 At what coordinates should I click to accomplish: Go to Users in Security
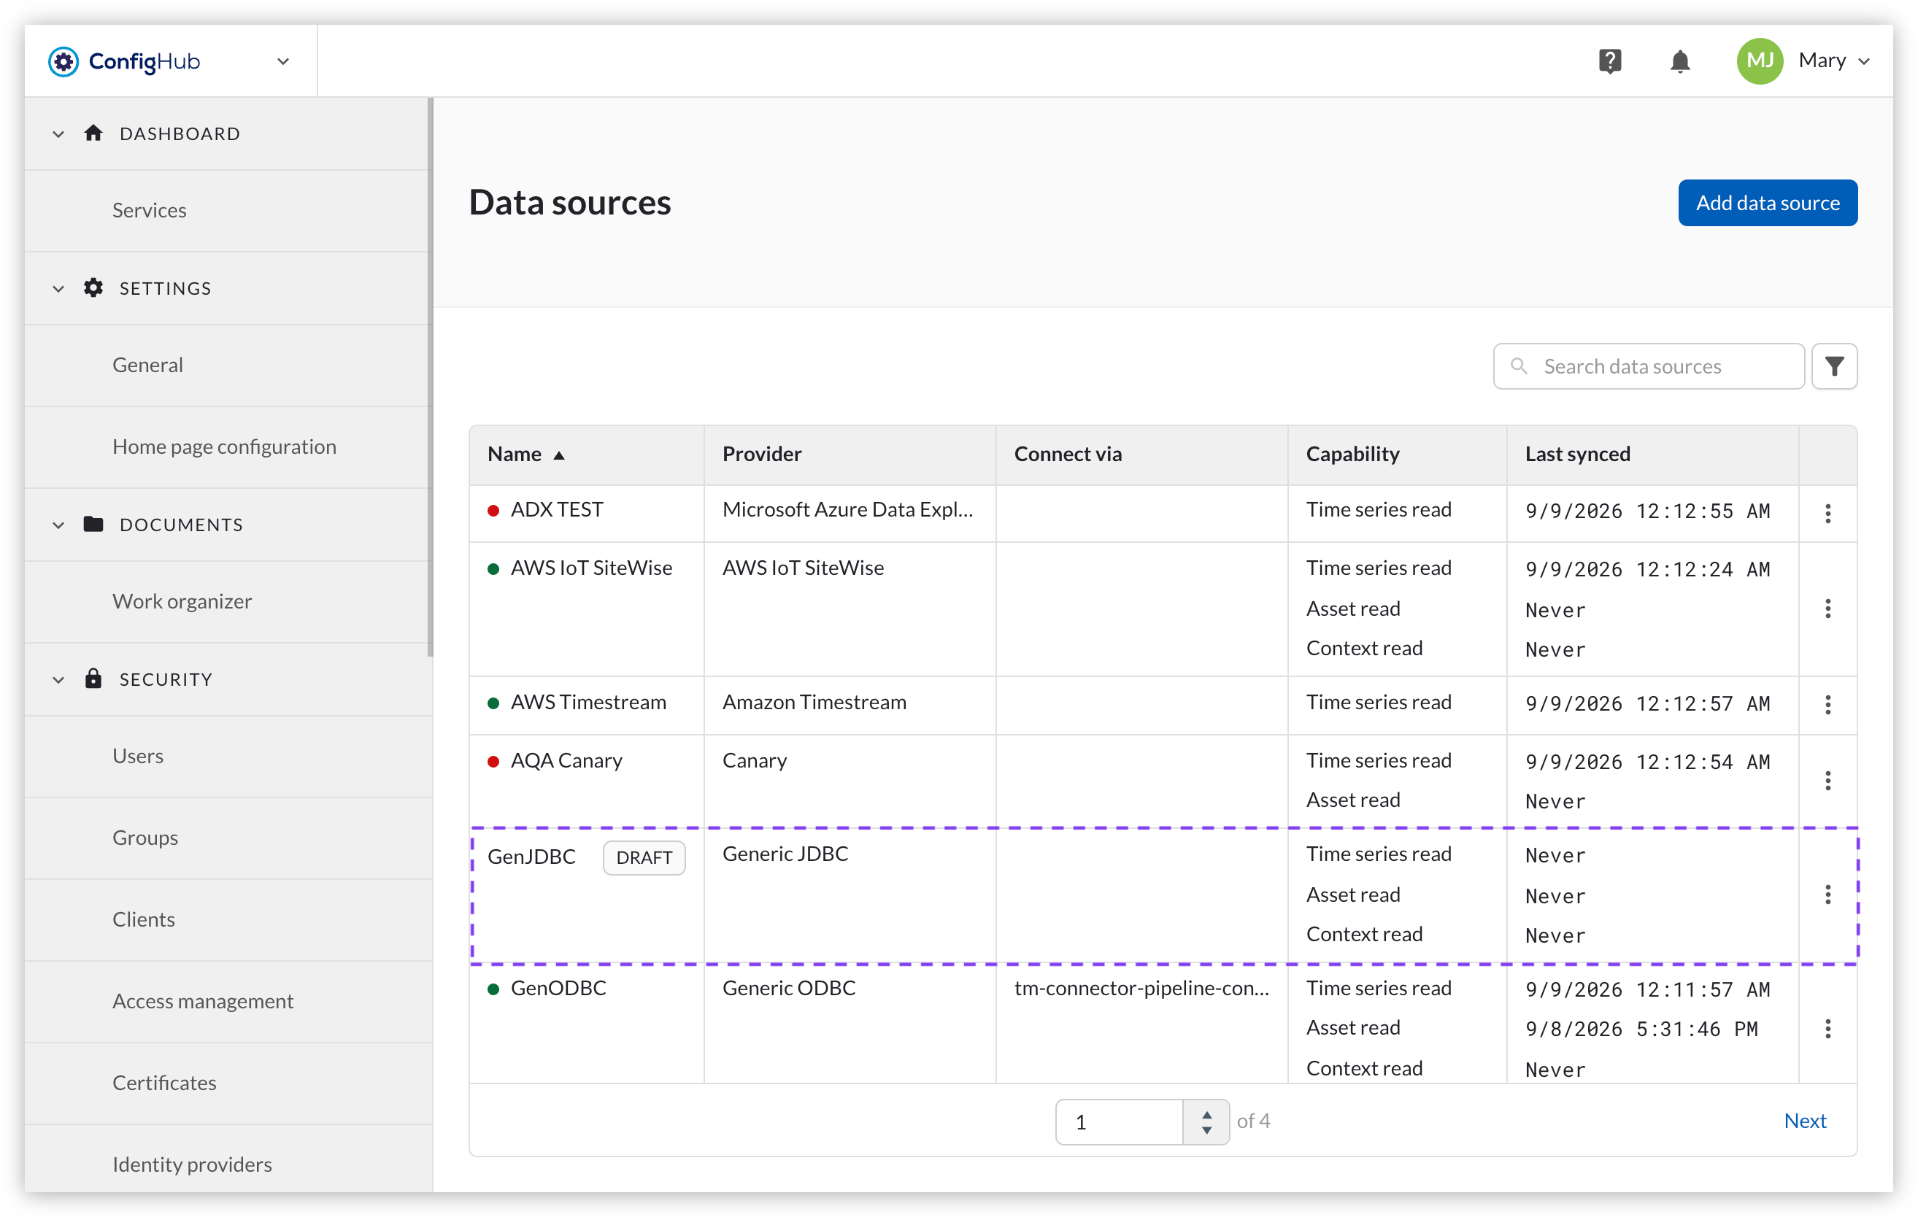138,756
